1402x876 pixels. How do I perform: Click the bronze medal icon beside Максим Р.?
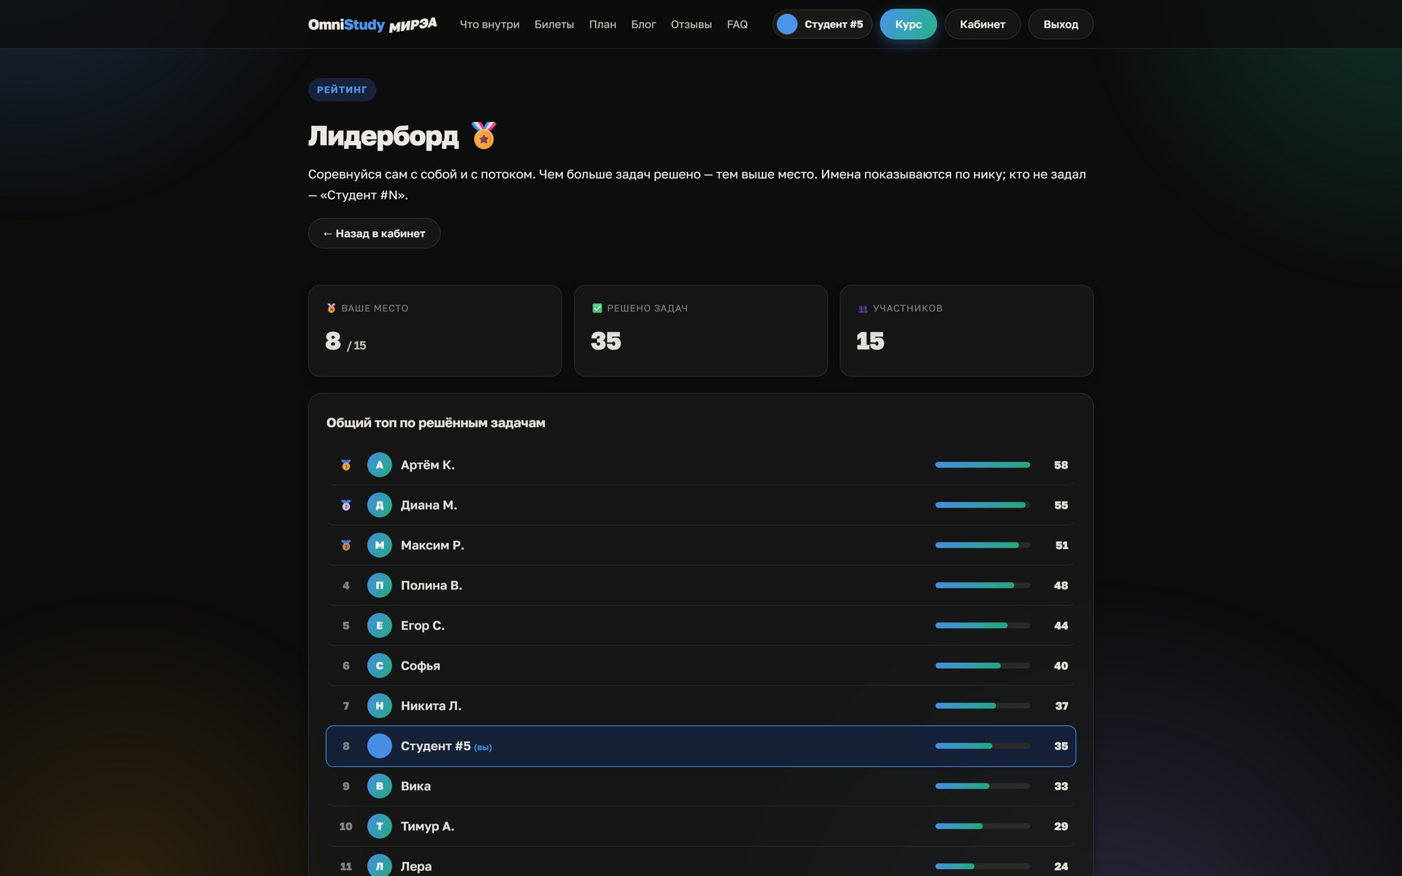346,545
